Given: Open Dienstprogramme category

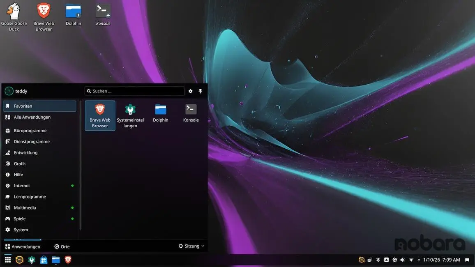Looking at the screenshot, I should click(39, 142).
